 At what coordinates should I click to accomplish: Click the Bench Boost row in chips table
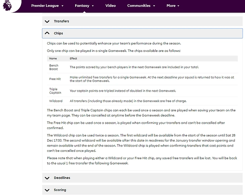[143, 67]
